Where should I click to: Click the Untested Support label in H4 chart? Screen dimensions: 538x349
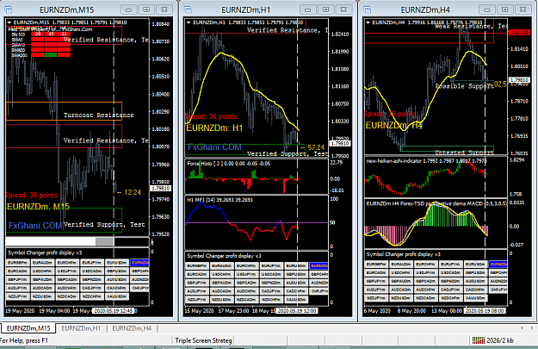pyautogui.click(x=465, y=153)
